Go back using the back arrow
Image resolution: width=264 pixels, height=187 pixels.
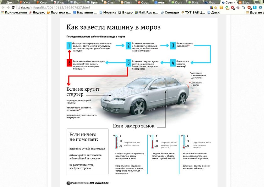pos(3,7)
